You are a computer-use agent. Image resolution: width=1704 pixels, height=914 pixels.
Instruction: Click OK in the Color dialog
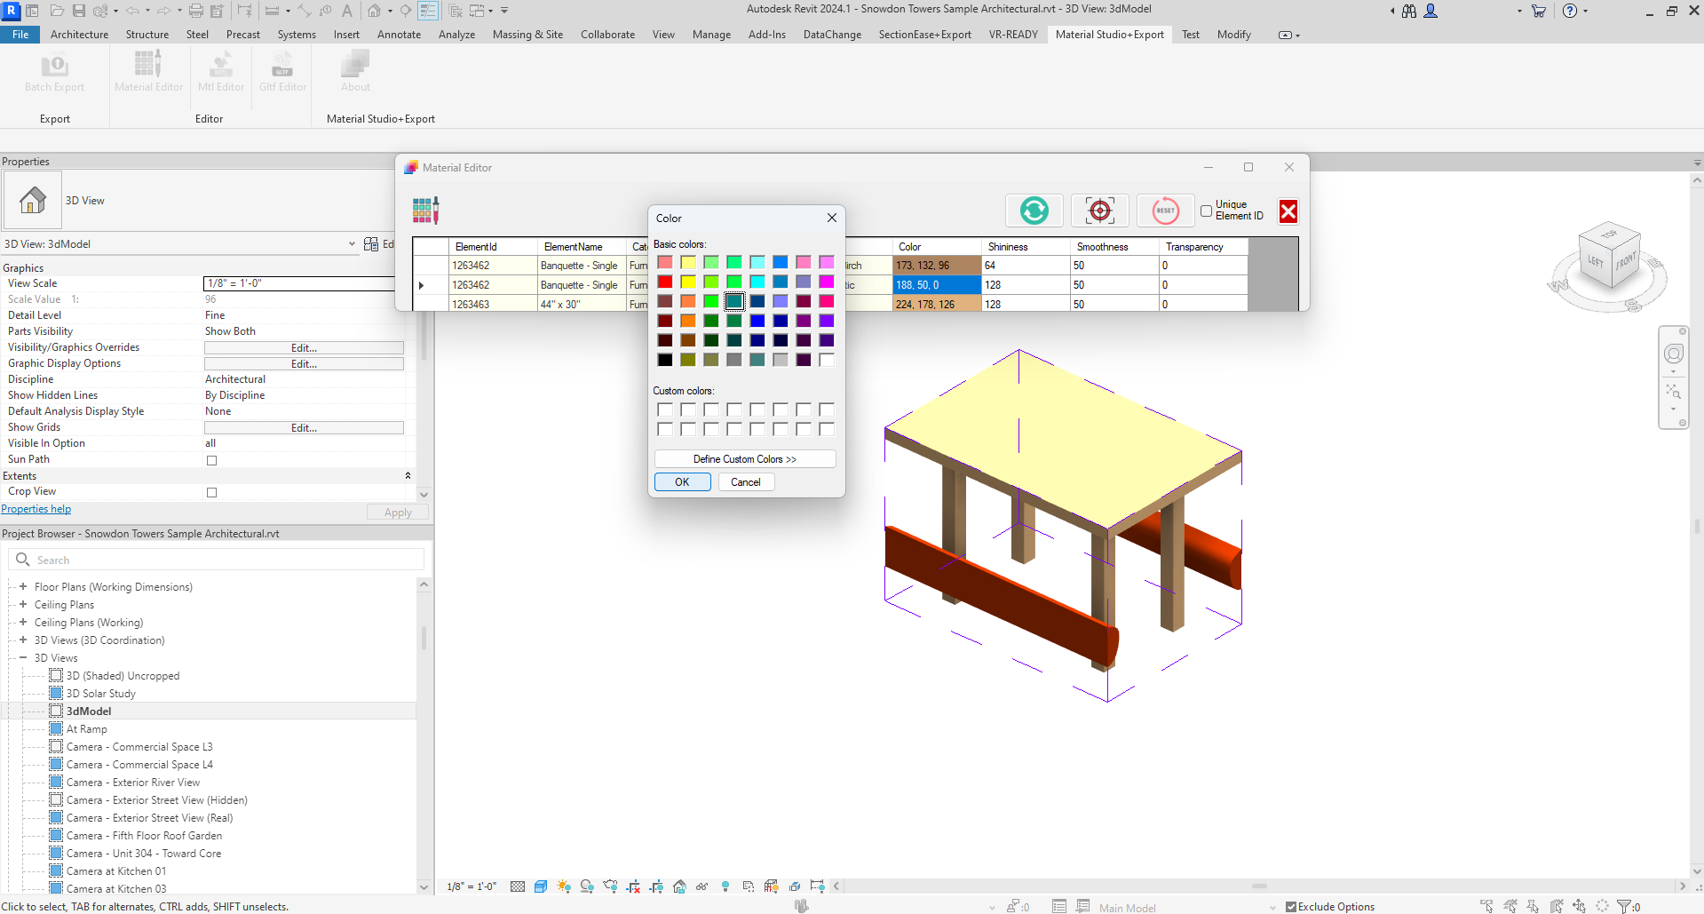click(682, 482)
